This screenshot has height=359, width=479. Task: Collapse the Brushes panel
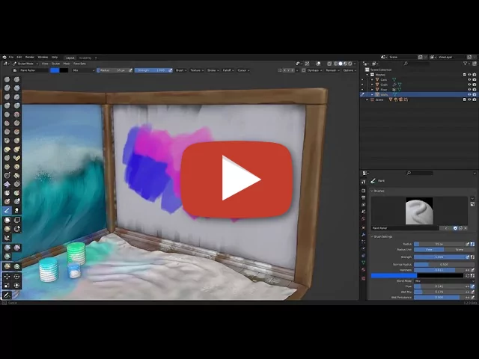(372, 191)
